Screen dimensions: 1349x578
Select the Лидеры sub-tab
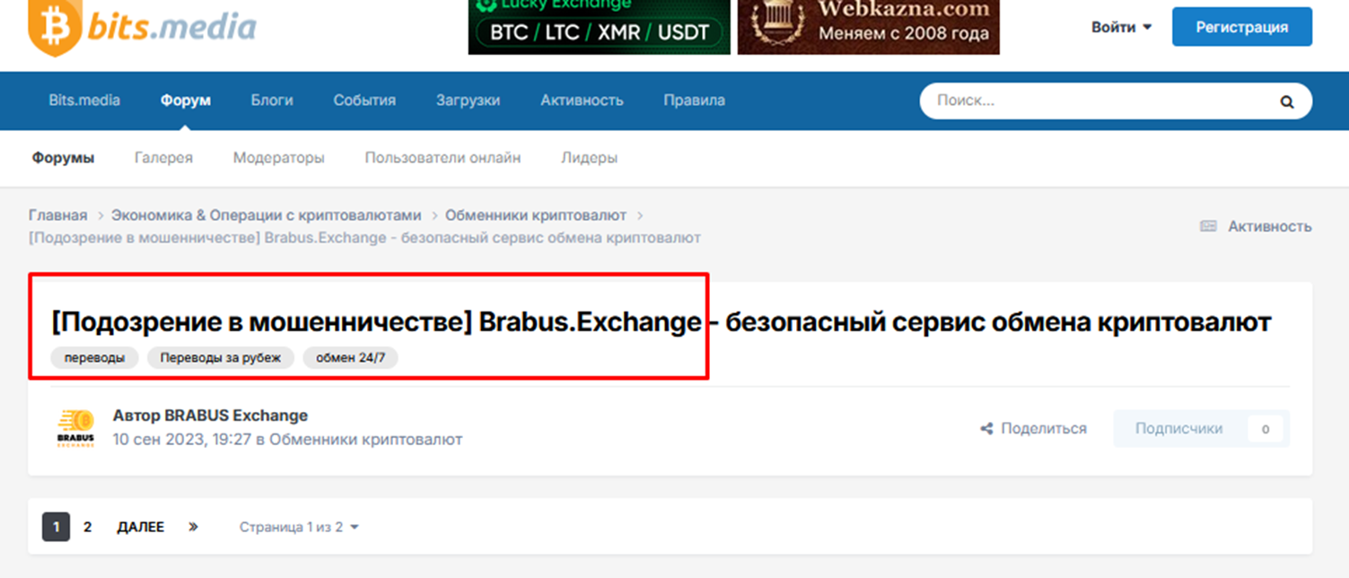tap(589, 158)
